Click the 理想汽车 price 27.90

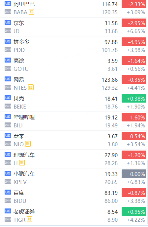(x=111, y=155)
